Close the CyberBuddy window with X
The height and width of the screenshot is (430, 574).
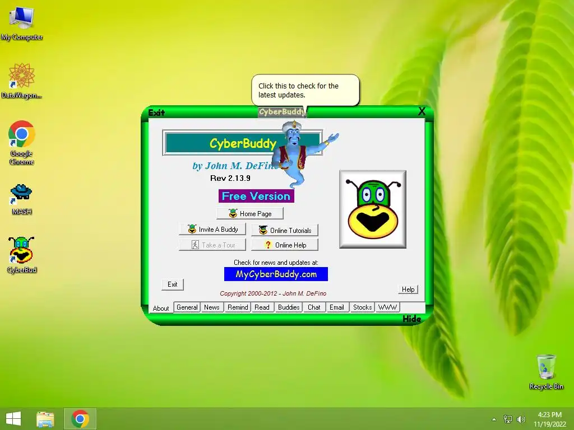pyautogui.click(x=422, y=111)
